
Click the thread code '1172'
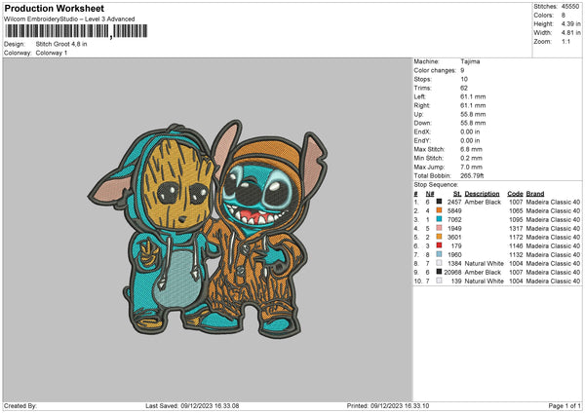pos(516,237)
